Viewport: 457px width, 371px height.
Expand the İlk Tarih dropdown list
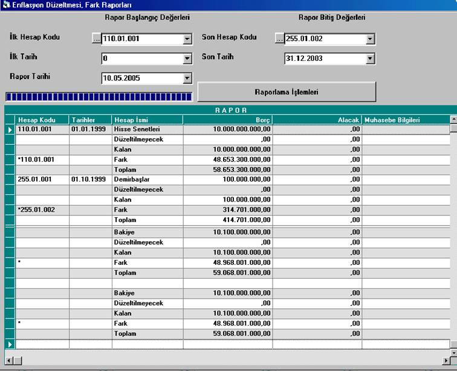pyautogui.click(x=187, y=59)
